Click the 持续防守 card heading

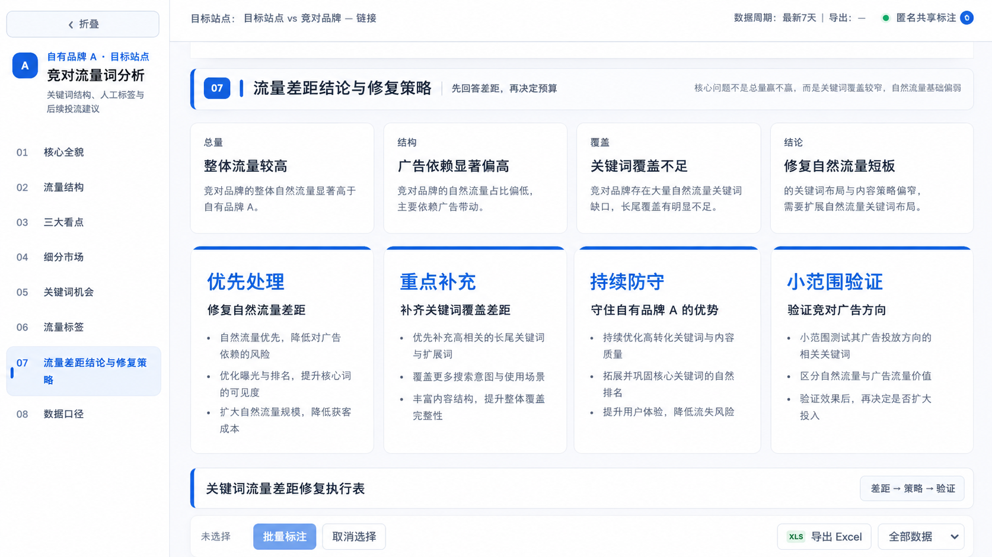point(627,281)
